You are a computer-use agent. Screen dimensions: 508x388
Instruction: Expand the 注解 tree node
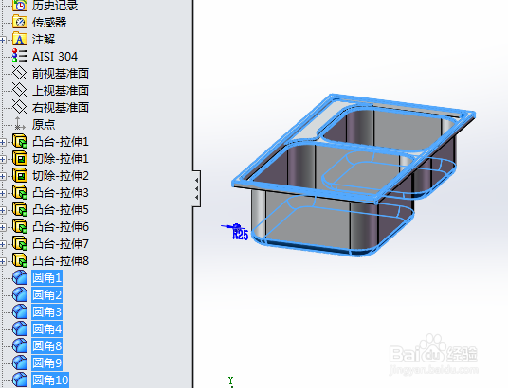click(3, 40)
